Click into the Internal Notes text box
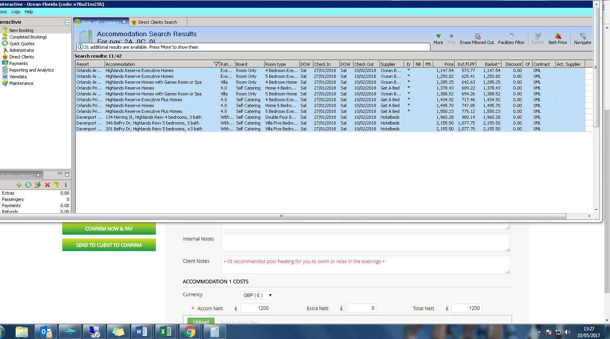 [x=366, y=242]
